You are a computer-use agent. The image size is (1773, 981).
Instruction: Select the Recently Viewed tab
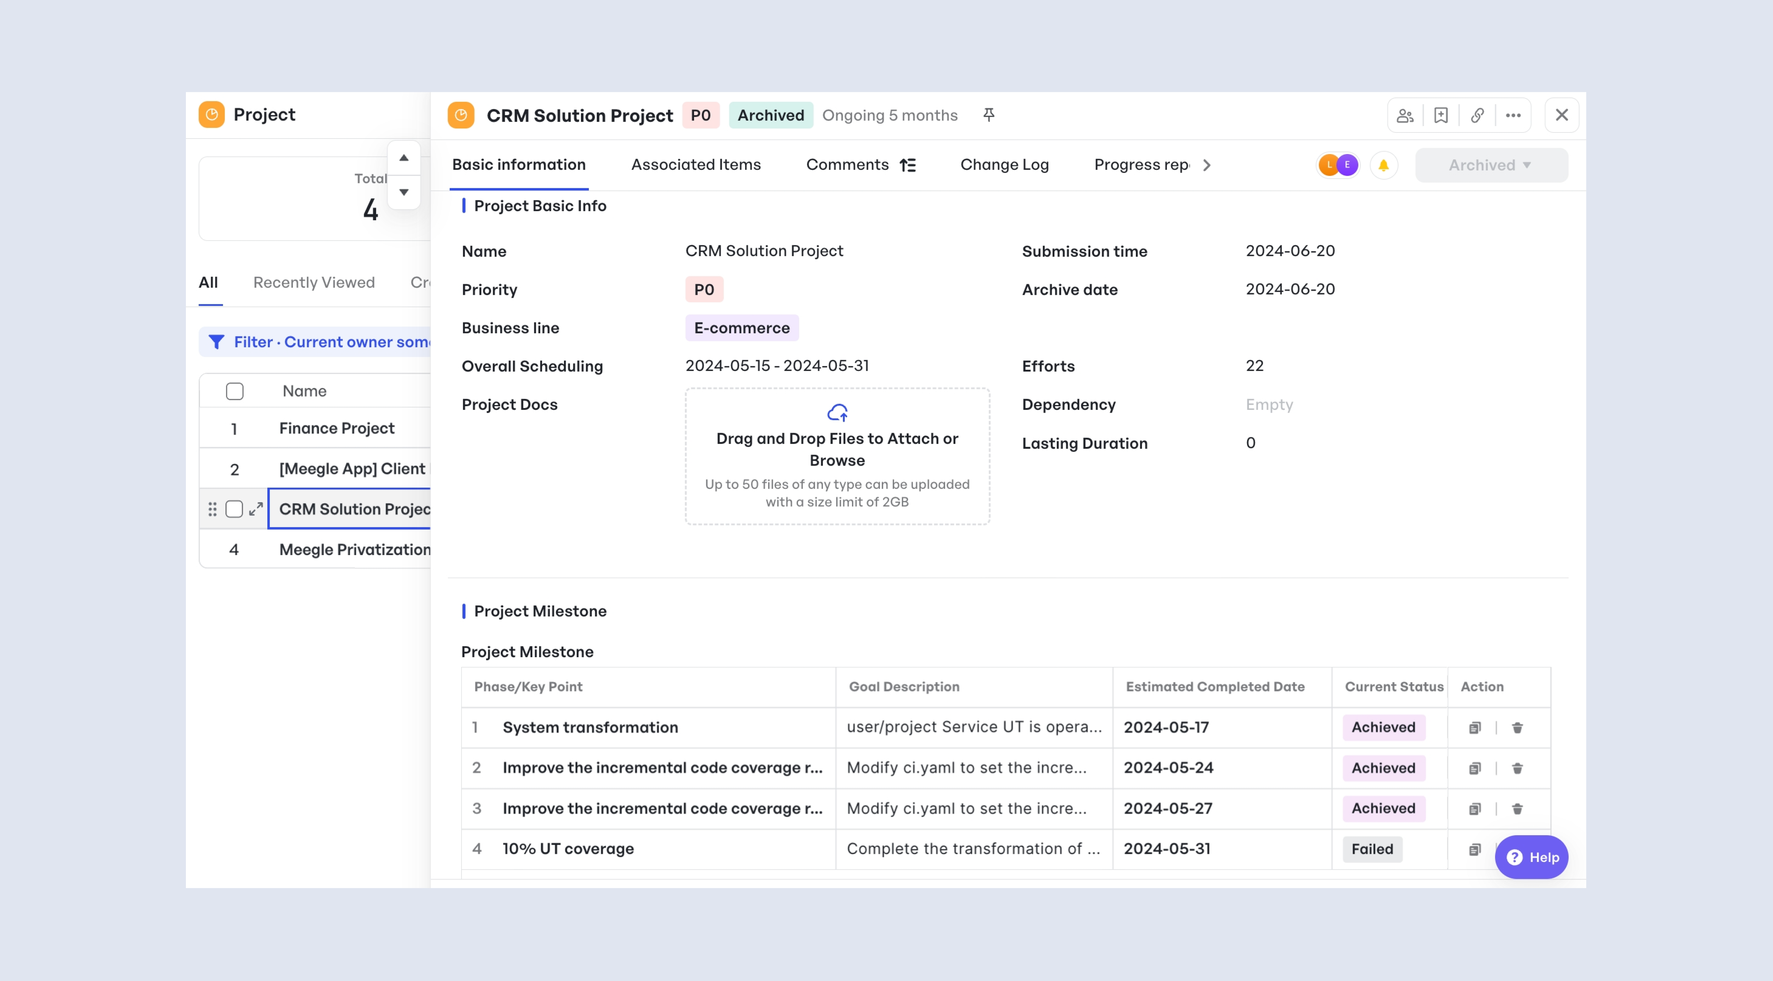pos(314,283)
